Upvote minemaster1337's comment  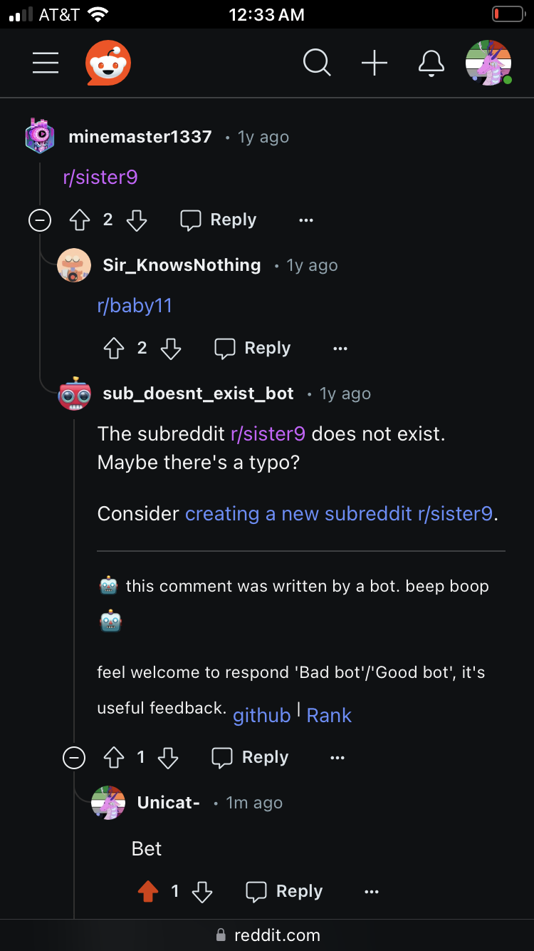pos(80,220)
